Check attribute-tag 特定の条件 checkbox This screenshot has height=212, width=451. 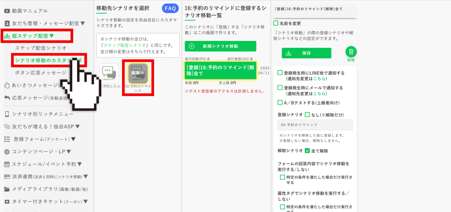click(282, 207)
